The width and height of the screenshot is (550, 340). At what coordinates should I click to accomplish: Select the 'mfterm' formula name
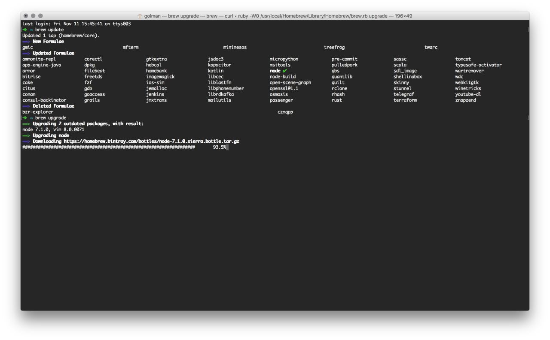point(131,47)
